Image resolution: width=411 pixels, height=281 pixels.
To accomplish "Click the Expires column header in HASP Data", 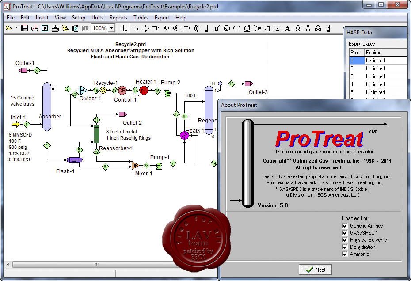I will [386, 53].
